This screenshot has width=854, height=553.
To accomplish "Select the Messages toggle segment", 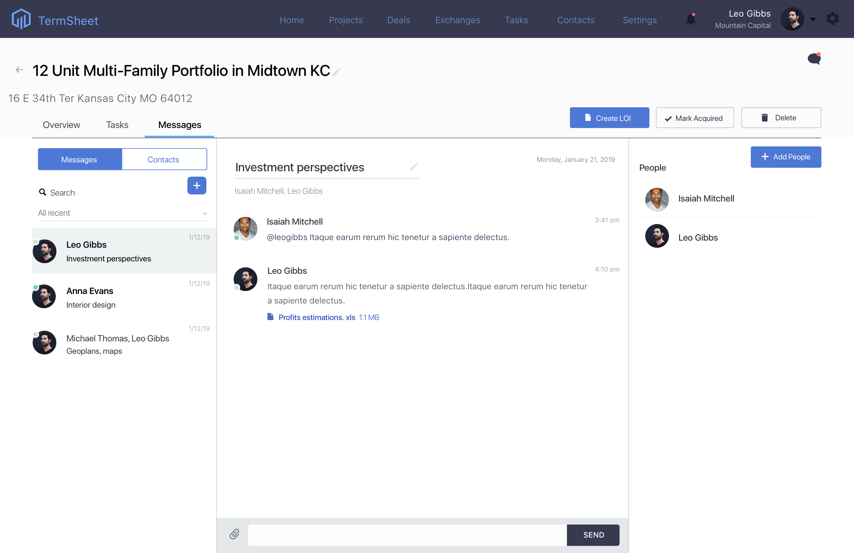I will tap(79, 160).
